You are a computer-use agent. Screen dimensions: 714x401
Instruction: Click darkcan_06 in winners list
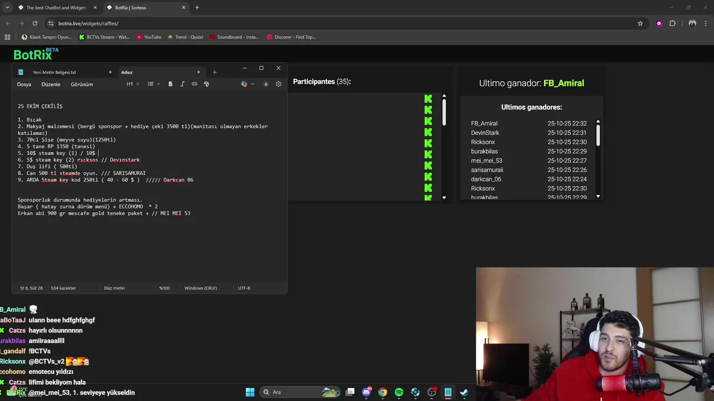tap(486, 179)
